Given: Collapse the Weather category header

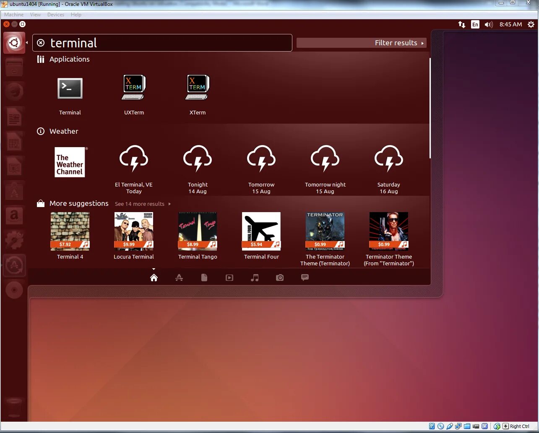Looking at the screenshot, I should point(57,131).
